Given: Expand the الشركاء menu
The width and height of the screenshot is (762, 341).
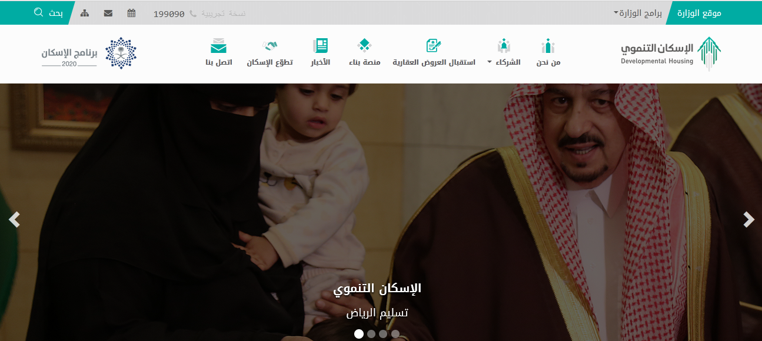Looking at the screenshot, I should 504,62.
